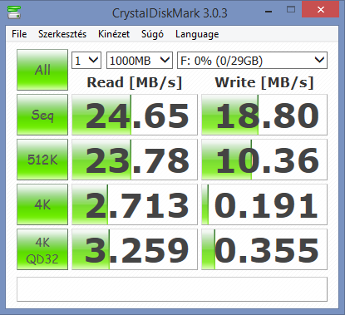Start the Seq benchmark test
The width and height of the screenshot is (345, 315).
pos(42,115)
